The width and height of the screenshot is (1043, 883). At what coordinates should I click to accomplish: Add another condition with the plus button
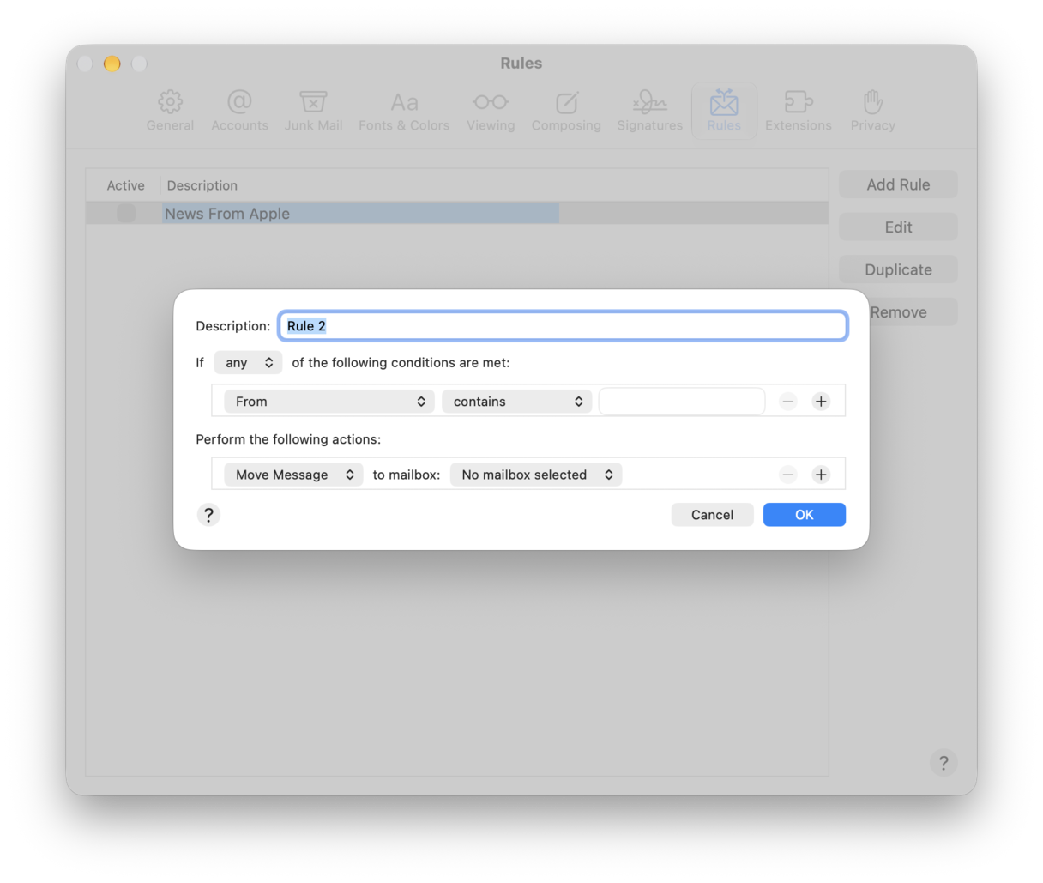(821, 402)
